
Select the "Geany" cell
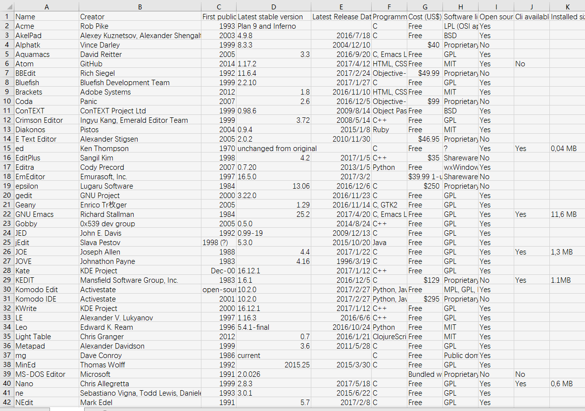46,205
